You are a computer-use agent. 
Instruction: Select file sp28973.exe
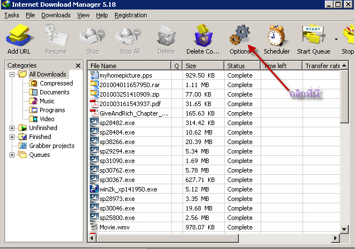click(x=117, y=199)
